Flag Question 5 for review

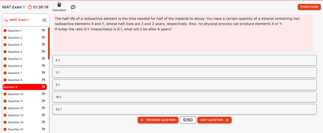43,59
